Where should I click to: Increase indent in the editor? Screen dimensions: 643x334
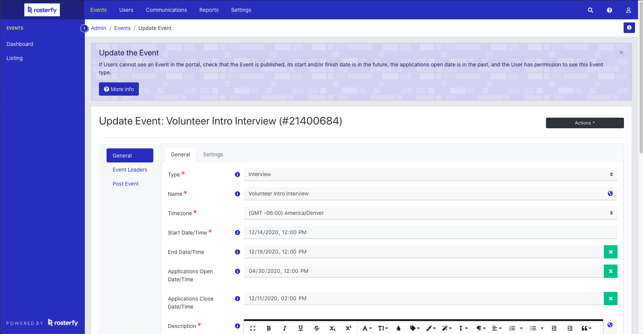[x=570, y=328]
